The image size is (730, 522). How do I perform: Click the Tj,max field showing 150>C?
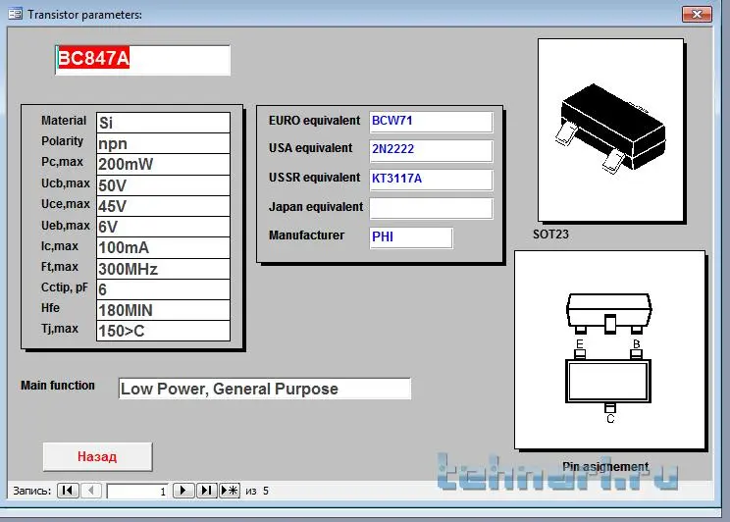point(163,331)
